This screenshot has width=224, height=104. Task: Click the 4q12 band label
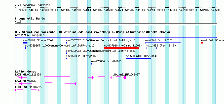[18, 21]
